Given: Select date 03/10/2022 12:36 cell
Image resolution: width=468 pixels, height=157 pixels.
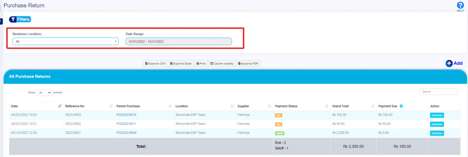Looking at the screenshot, I should coord(36,133).
